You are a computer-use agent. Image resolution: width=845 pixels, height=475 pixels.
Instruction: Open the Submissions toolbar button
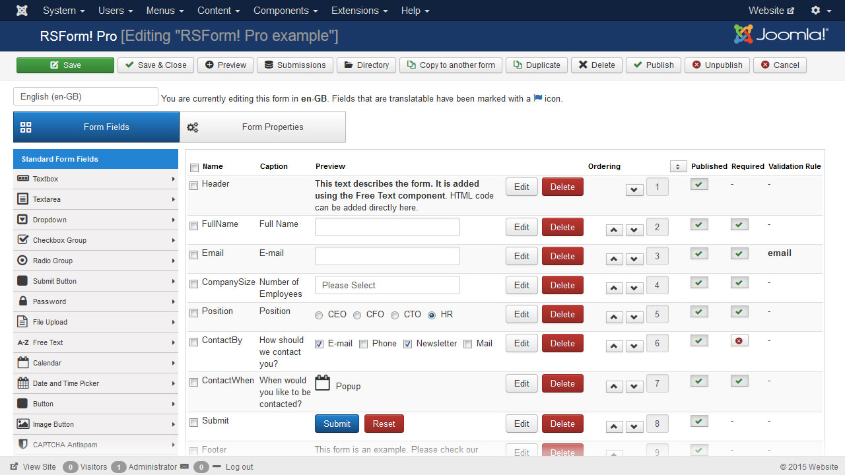tap(294, 65)
